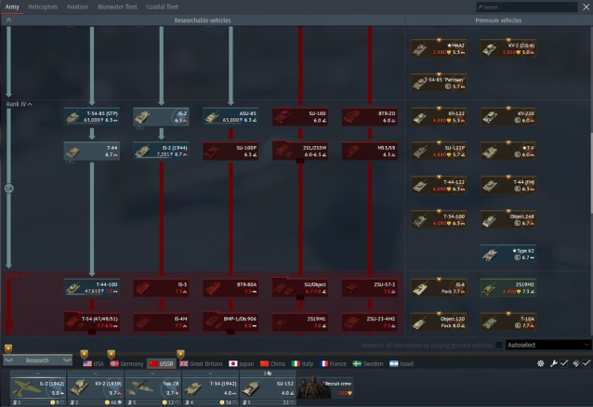Click the premium Object 248 tile
Screen dimensions: 593x407
(x=508, y=219)
